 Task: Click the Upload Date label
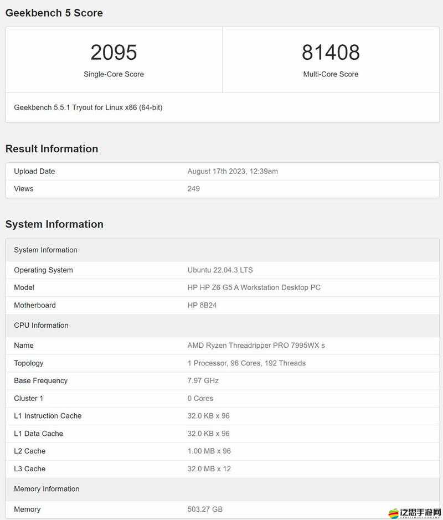(34, 172)
